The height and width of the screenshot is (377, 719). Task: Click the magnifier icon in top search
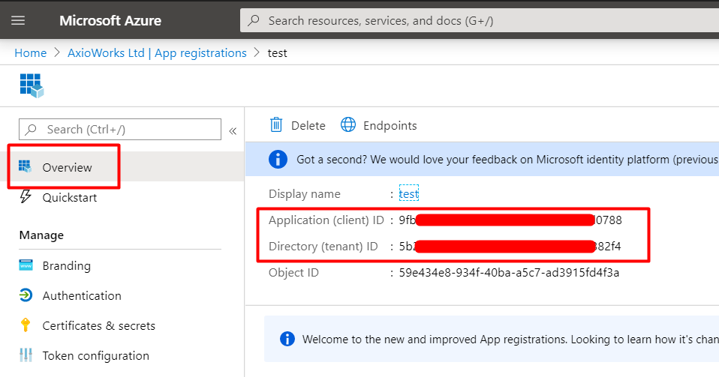point(254,21)
